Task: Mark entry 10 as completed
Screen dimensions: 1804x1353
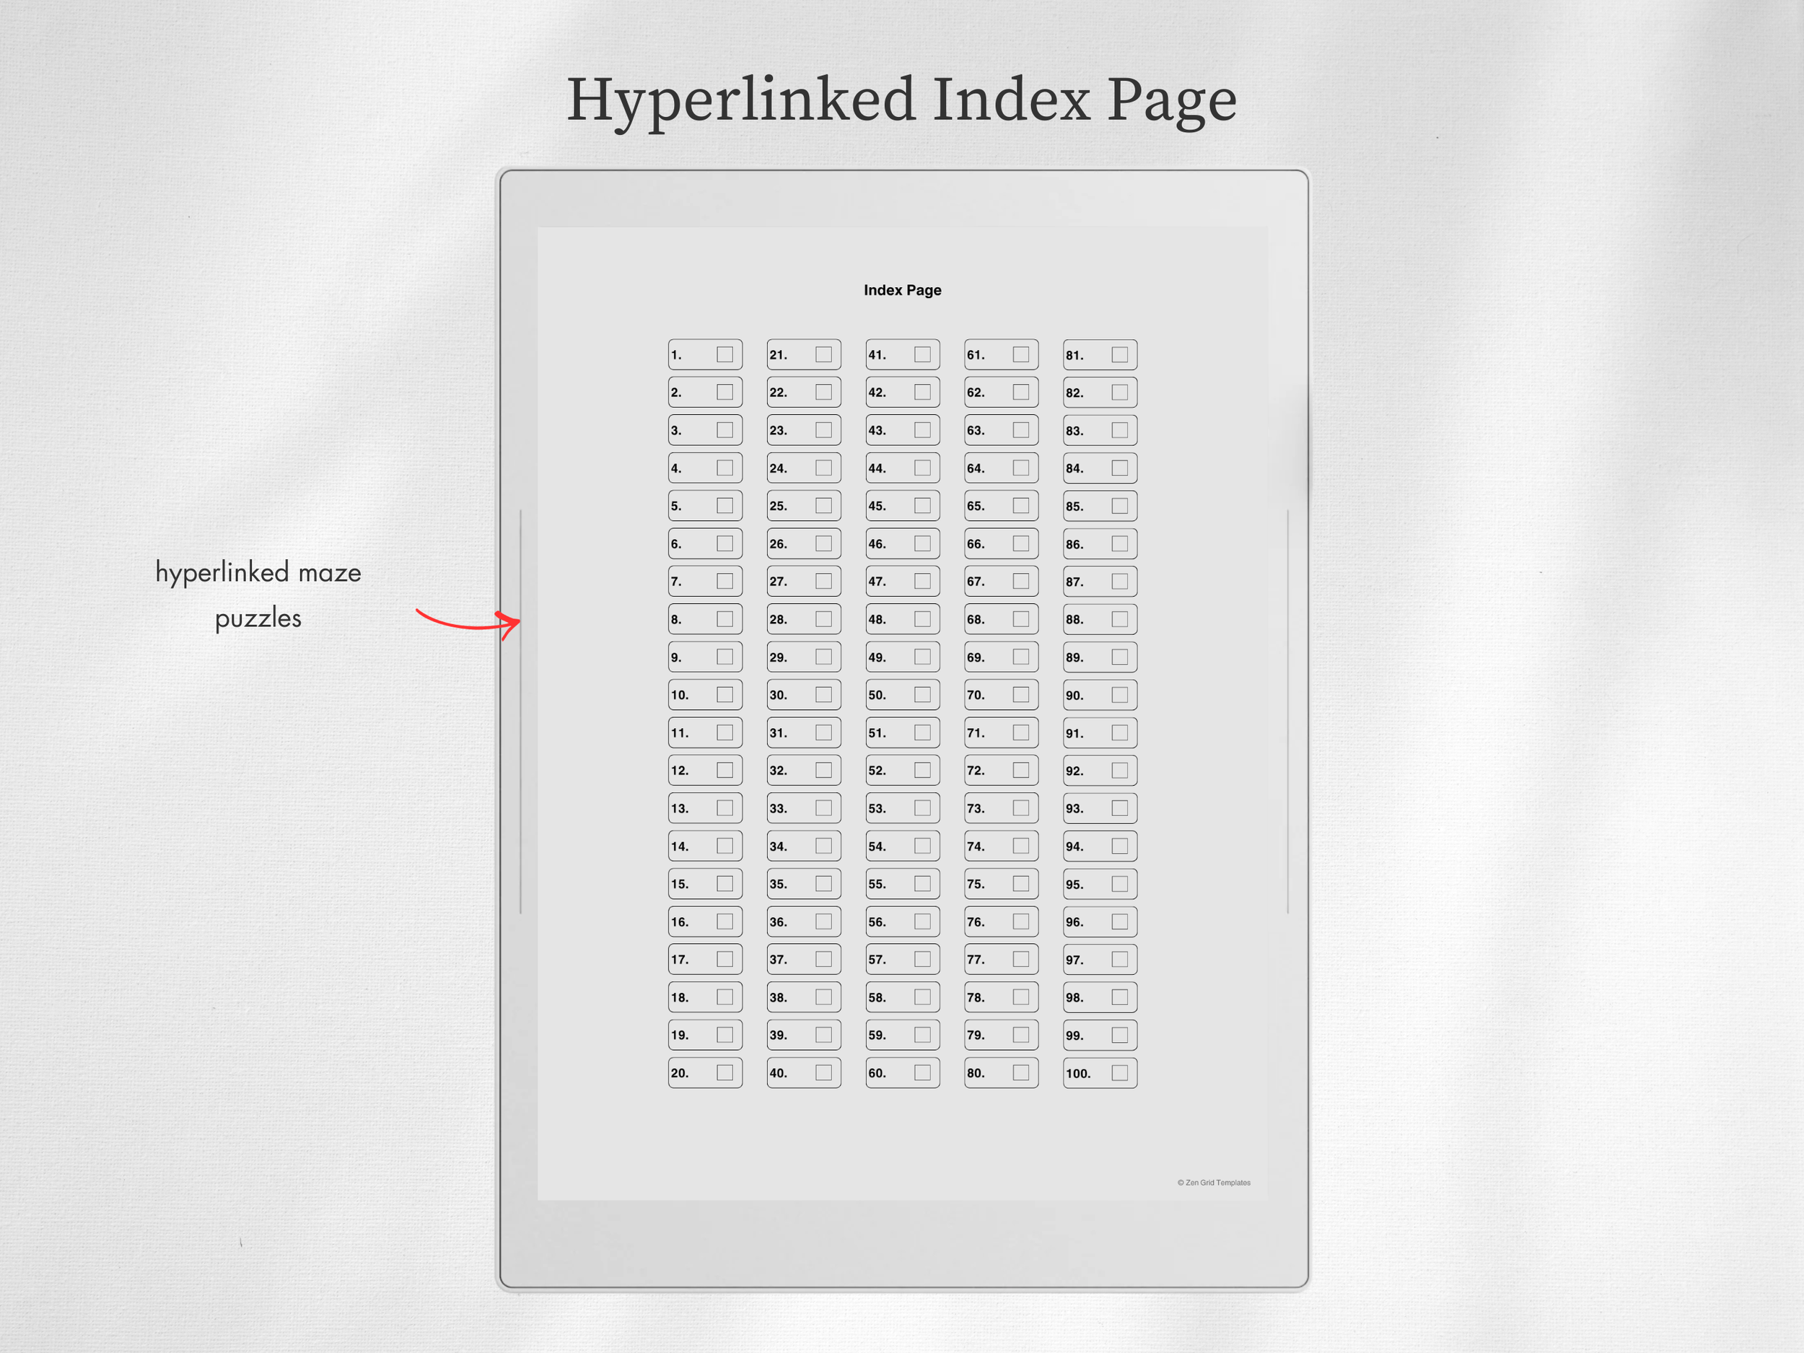Action: pyautogui.click(x=725, y=695)
